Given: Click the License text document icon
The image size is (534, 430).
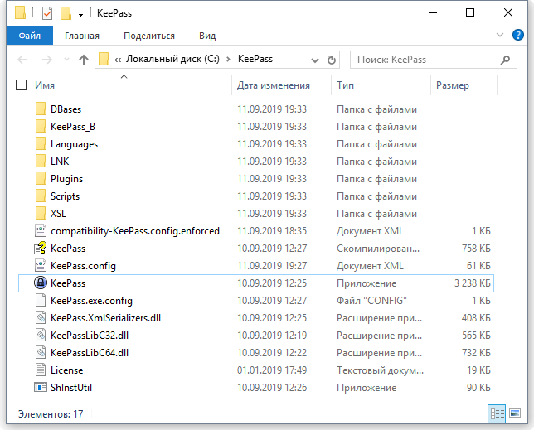Looking at the screenshot, I should pyautogui.click(x=41, y=370).
